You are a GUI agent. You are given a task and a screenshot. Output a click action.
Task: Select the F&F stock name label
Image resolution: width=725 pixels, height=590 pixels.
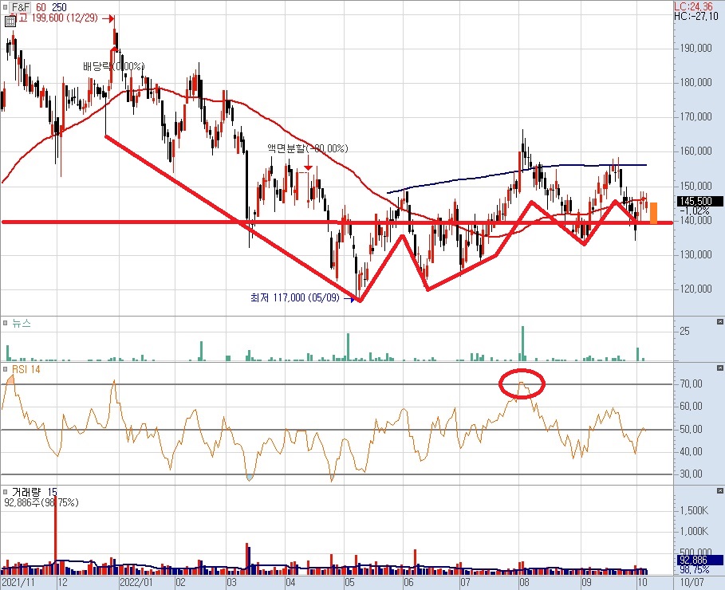tap(21, 7)
